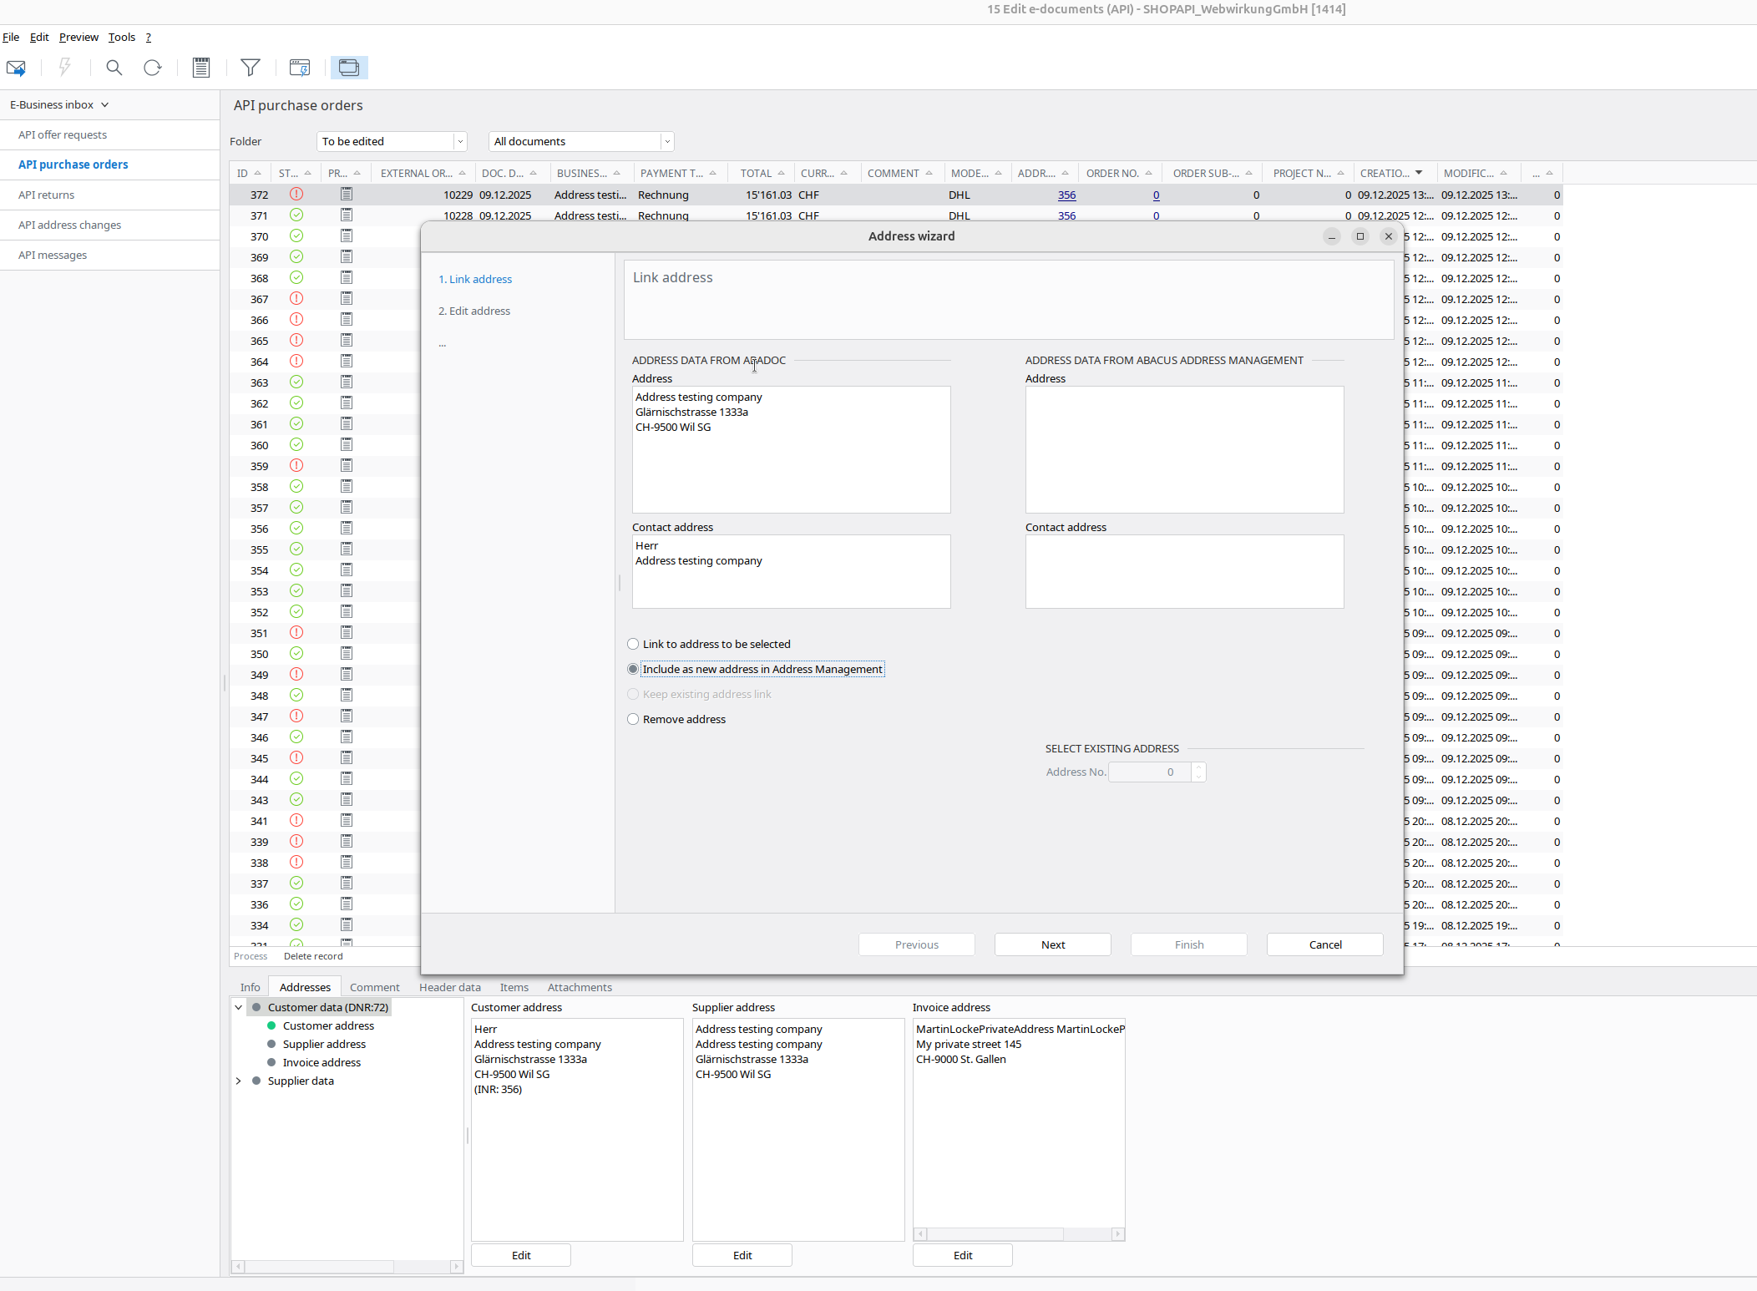Click the magnifier search icon
Screen dimensions: 1757x1291
114,68
